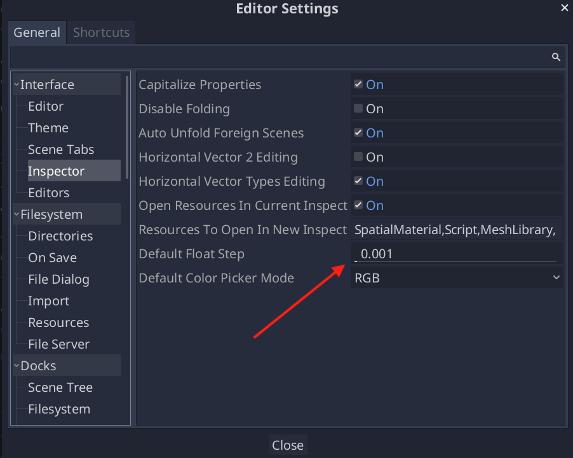Image resolution: width=573 pixels, height=458 pixels.
Task: Switch to the Shortcuts tab
Action: 100,32
